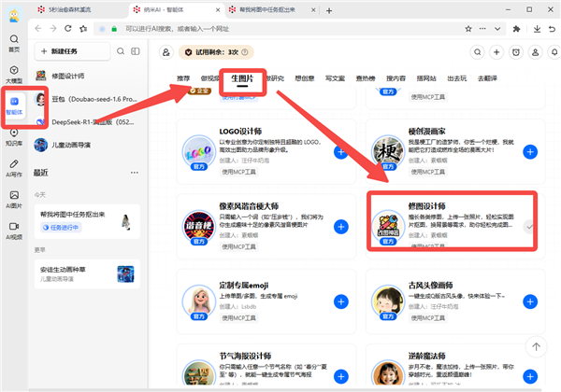Click the mascot avatar at top-left corner
The image size is (561, 392).
click(14, 15)
